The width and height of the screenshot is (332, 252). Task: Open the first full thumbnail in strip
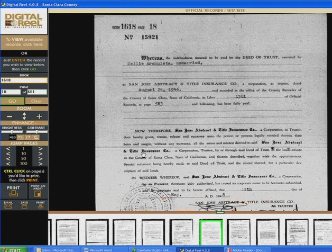(68, 232)
